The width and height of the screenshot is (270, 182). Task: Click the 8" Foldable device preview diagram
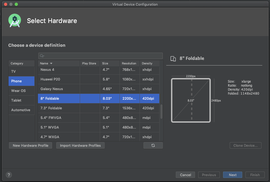(191, 100)
